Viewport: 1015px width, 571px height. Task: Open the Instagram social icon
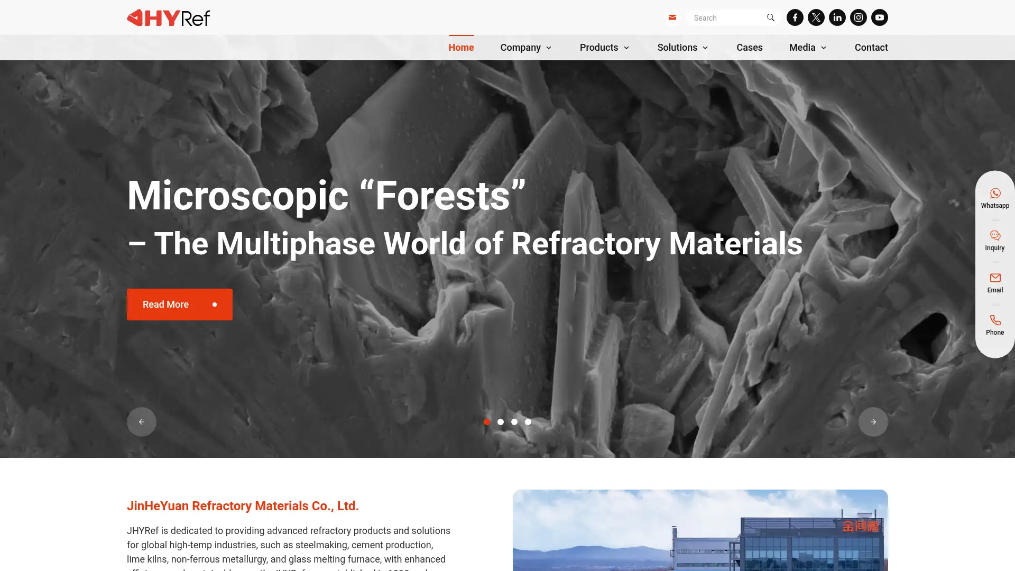[858, 17]
